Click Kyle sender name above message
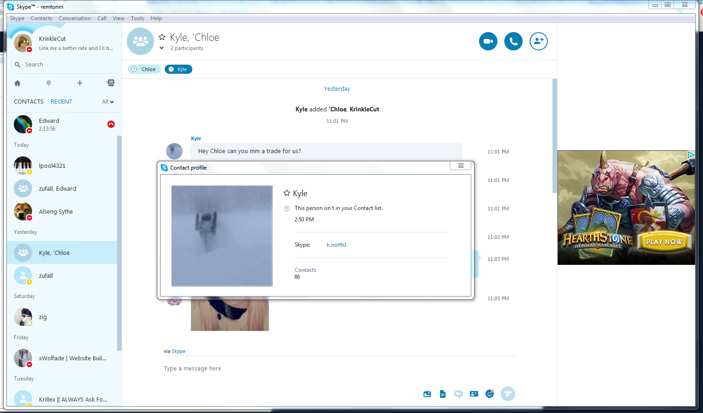The width and height of the screenshot is (703, 413). pyautogui.click(x=196, y=138)
